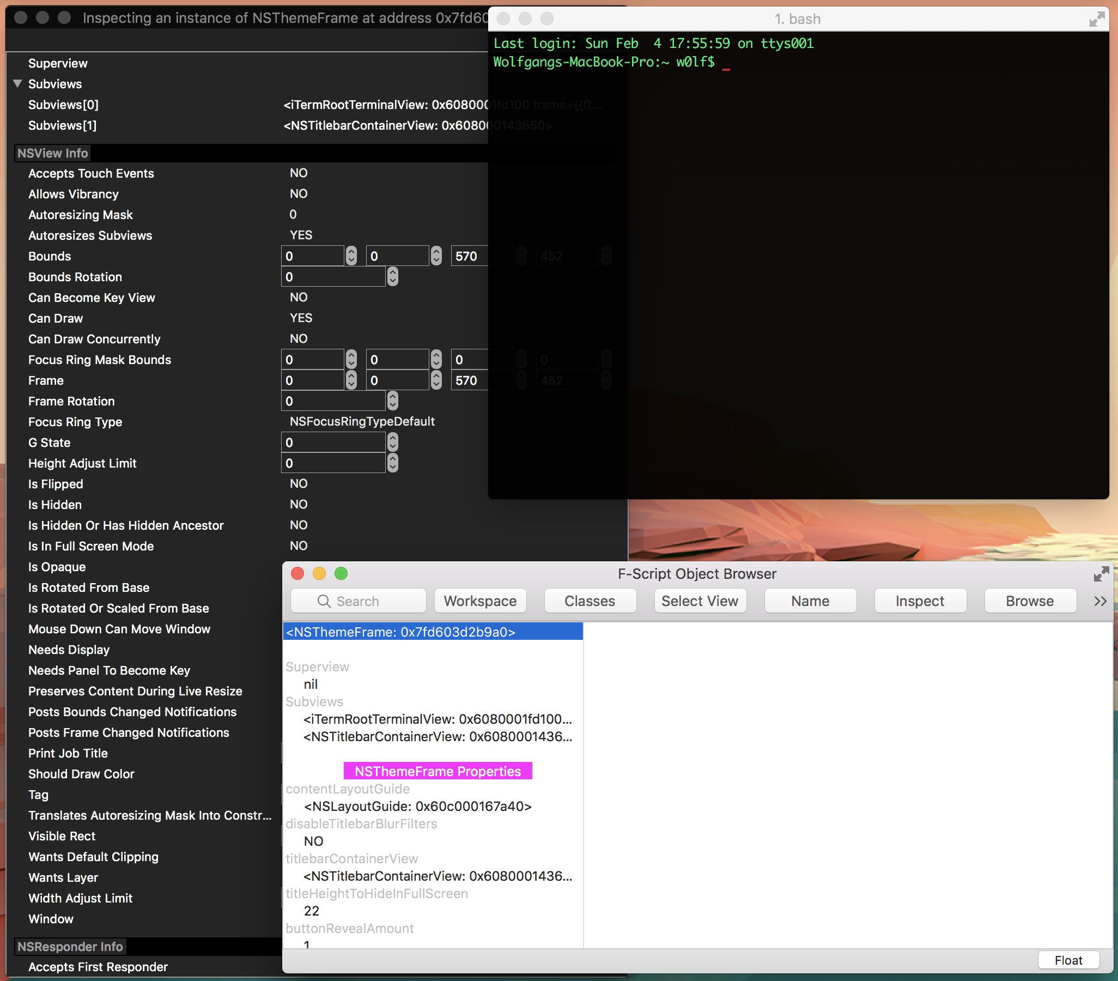This screenshot has width=1118, height=981.
Task: Collapse the Subviews disclosure triangle
Action: (17, 84)
